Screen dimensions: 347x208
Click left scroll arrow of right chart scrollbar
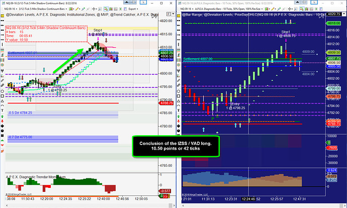[x=183, y=205]
